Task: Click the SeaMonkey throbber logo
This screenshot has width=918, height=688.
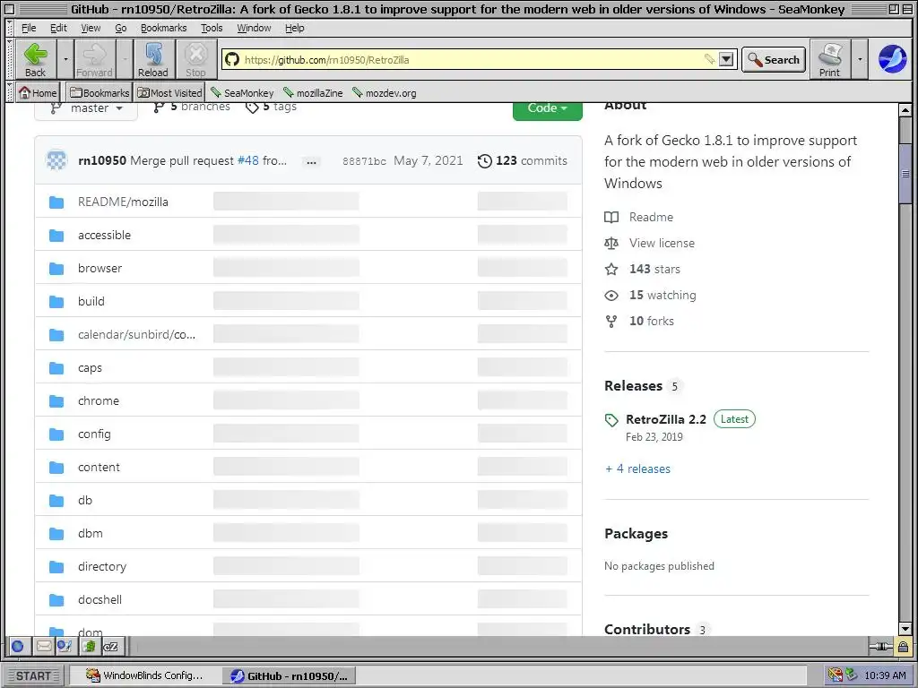Action: click(x=892, y=58)
